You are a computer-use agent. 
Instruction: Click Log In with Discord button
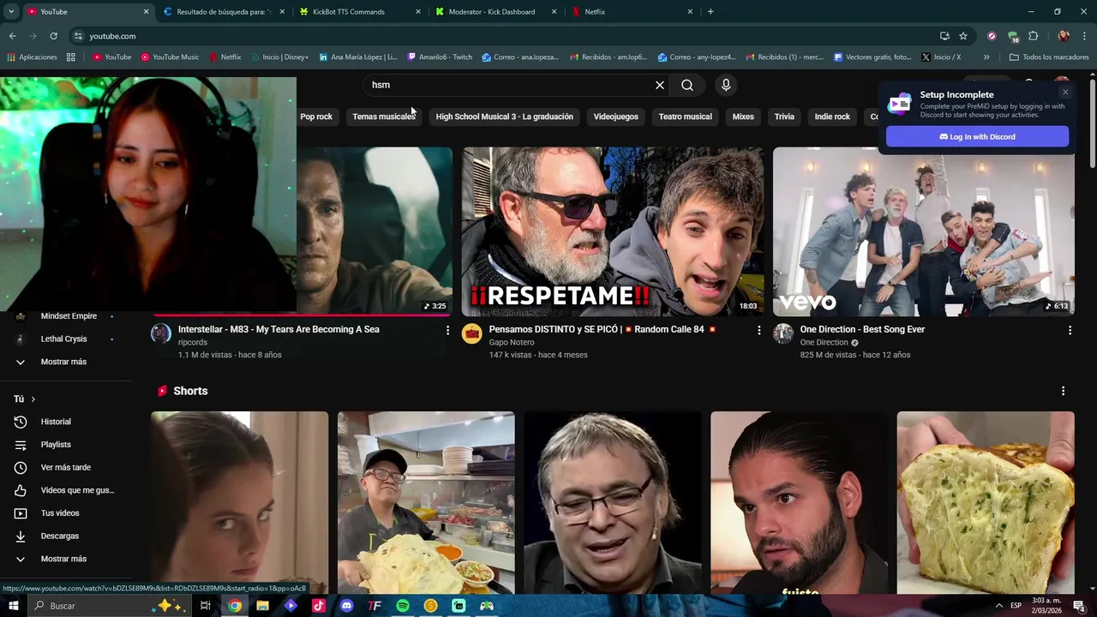(x=977, y=137)
